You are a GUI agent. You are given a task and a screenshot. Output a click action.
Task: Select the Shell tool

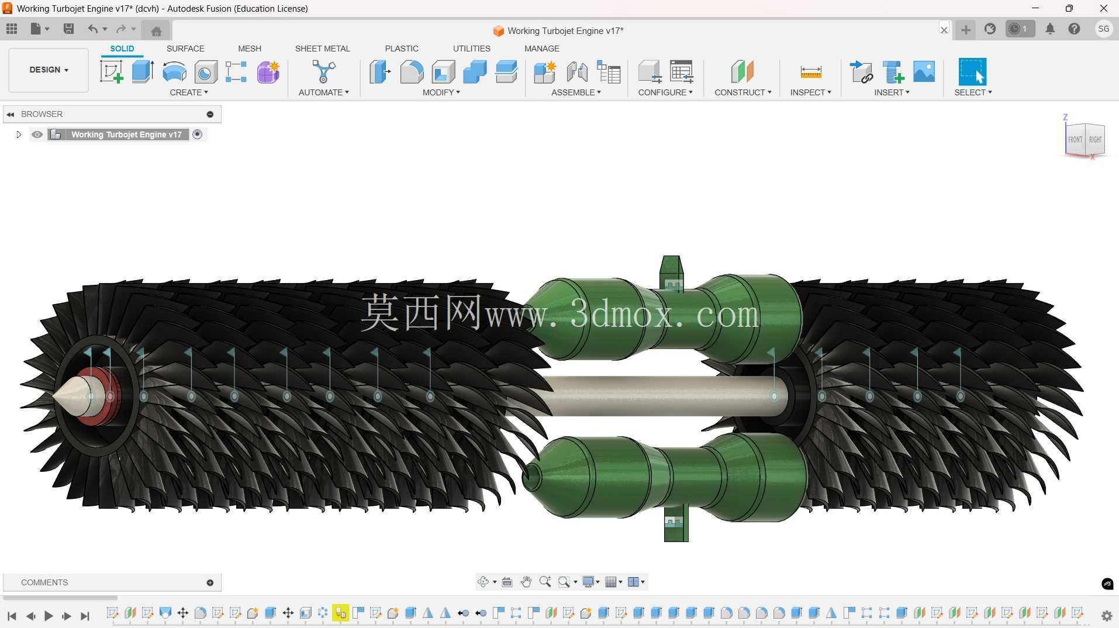click(443, 72)
